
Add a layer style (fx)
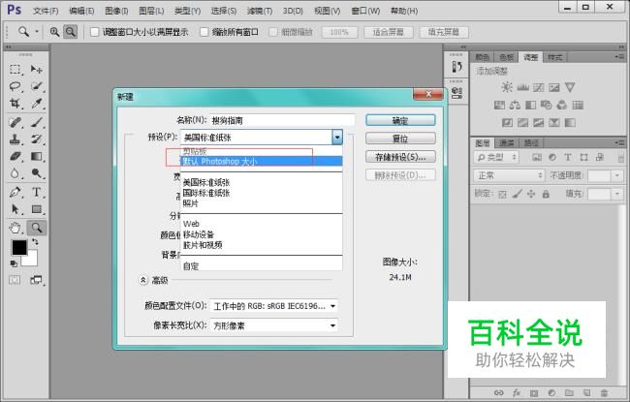[517, 392]
